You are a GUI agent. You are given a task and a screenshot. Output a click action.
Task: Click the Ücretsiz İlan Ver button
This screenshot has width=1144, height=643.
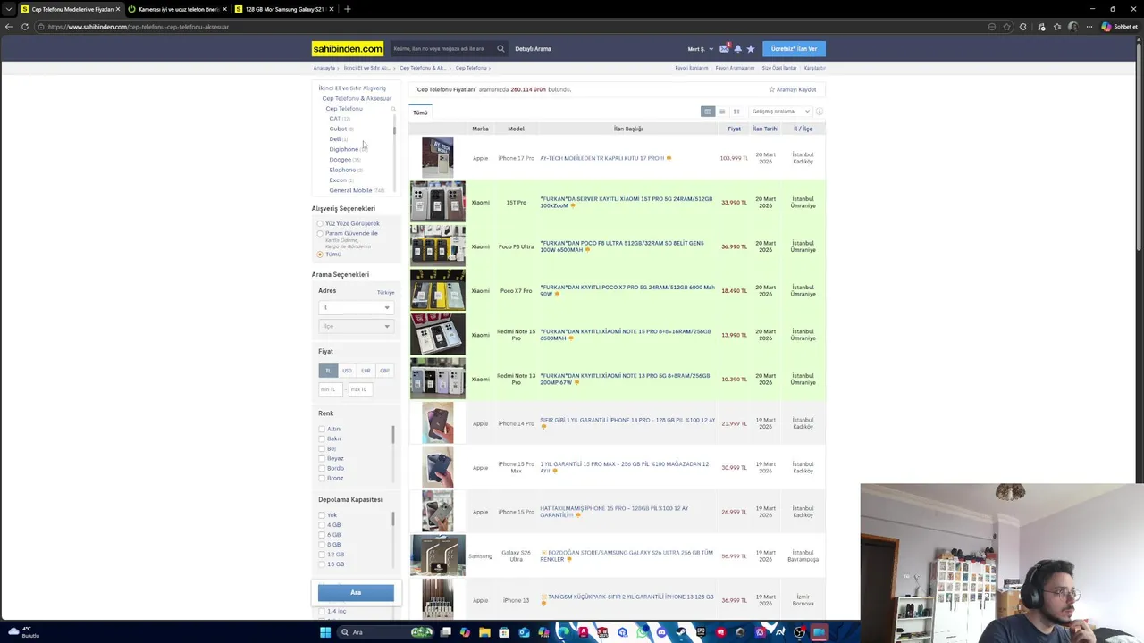794,49
